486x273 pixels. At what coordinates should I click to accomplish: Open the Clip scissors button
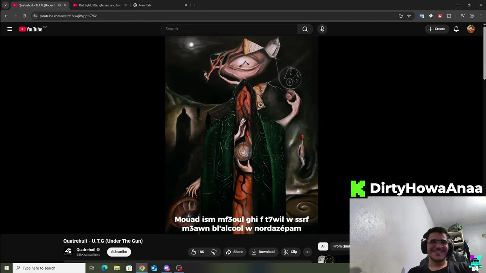coord(290,252)
